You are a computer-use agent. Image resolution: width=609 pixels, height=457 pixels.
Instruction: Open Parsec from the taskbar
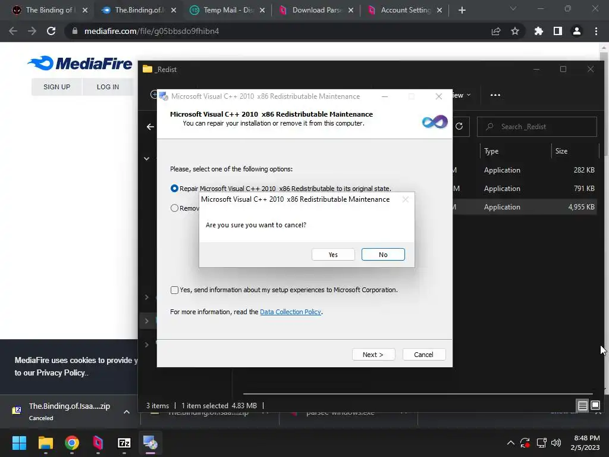98,443
